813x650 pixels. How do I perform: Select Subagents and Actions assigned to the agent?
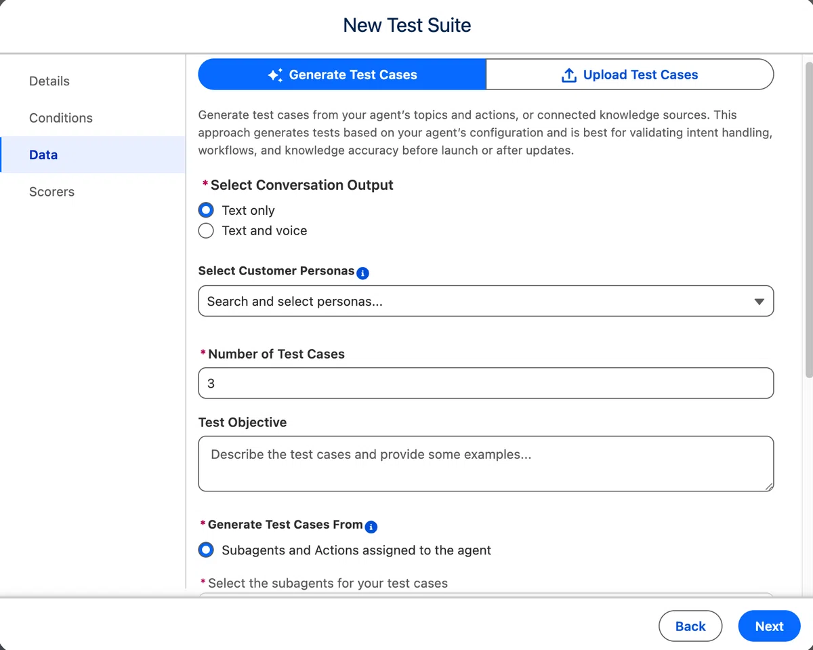pos(206,550)
